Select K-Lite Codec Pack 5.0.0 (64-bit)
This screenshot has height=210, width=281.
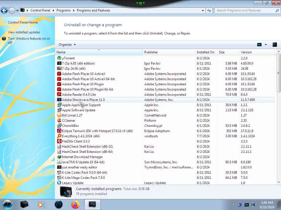pos(85,172)
